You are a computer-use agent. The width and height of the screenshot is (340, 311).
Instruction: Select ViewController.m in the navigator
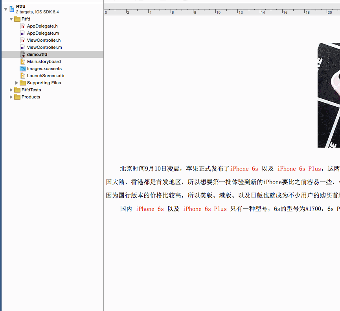coord(44,47)
